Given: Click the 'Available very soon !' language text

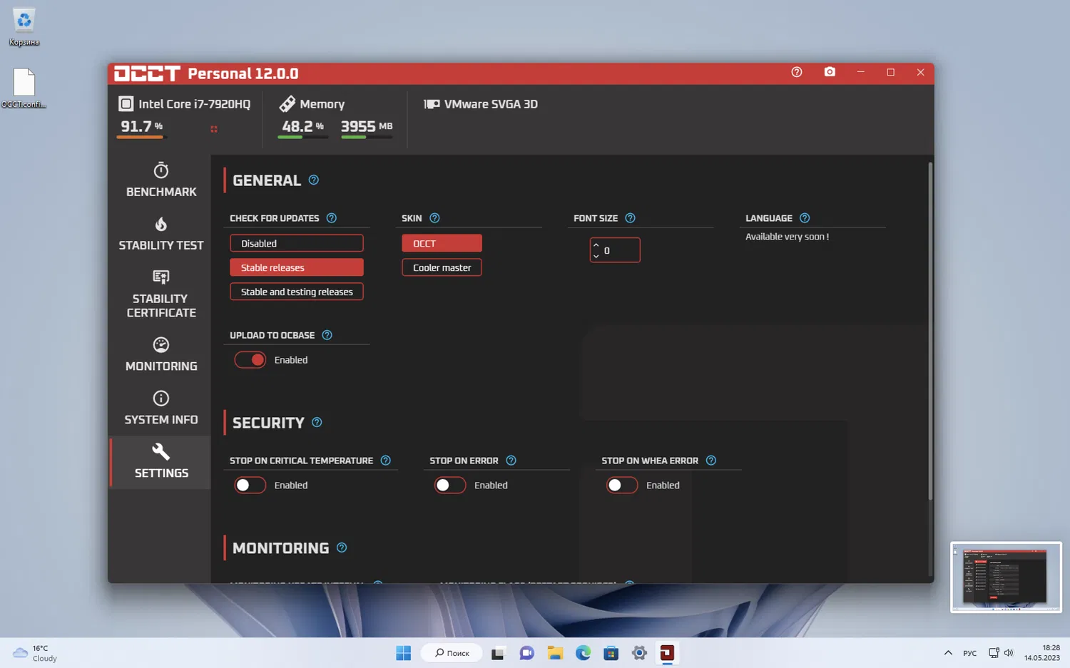Looking at the screenshot, I should (x=787, y=237).
